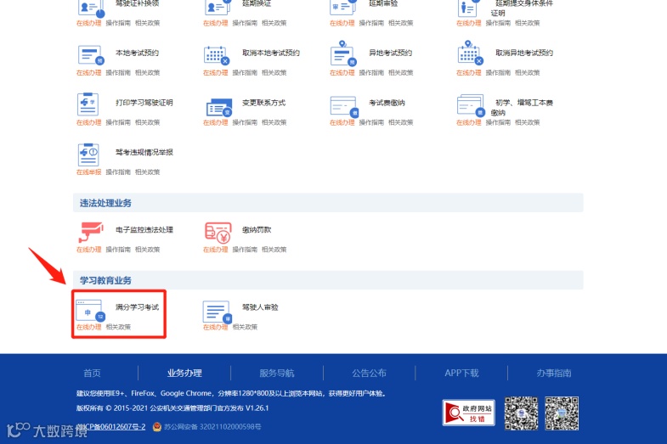Screen dimensions: 667x444
Task: Open 相关政策 under 驾驶人审验
Action: (245, 327)
